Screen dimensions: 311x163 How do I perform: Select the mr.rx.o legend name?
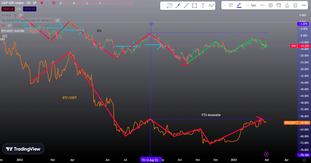pyautogui.click(x=9, y=15)
